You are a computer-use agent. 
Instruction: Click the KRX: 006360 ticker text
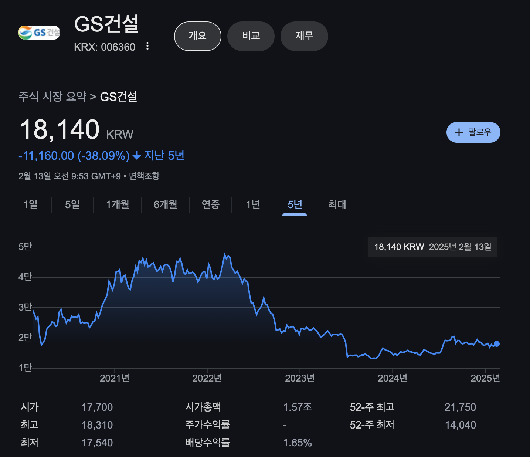105,47
